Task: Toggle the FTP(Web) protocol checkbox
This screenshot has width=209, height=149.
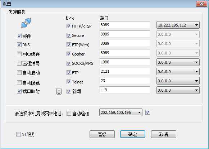Action: click(x=69, y=44)
